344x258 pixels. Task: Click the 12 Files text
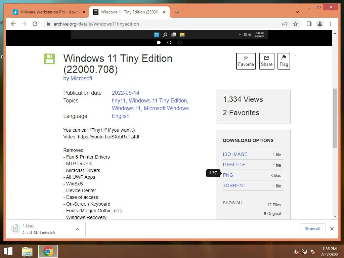click(274, 205)
